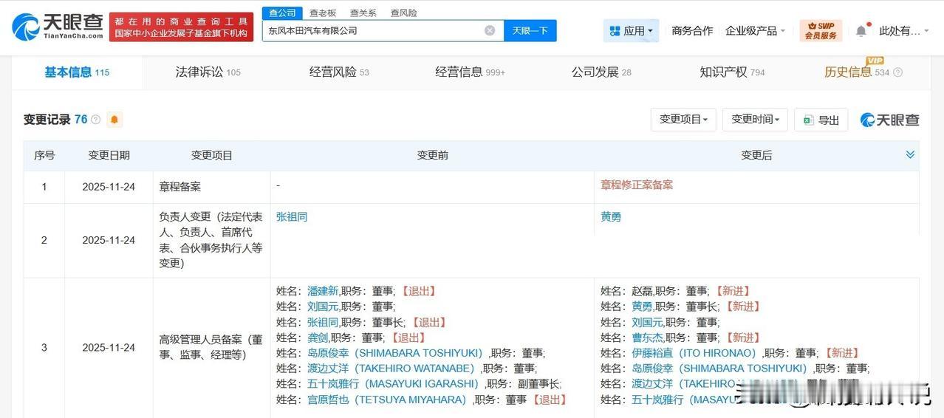Switch to the 法律诉讼 tab
The image size is (944, 418).
[208, 72]
